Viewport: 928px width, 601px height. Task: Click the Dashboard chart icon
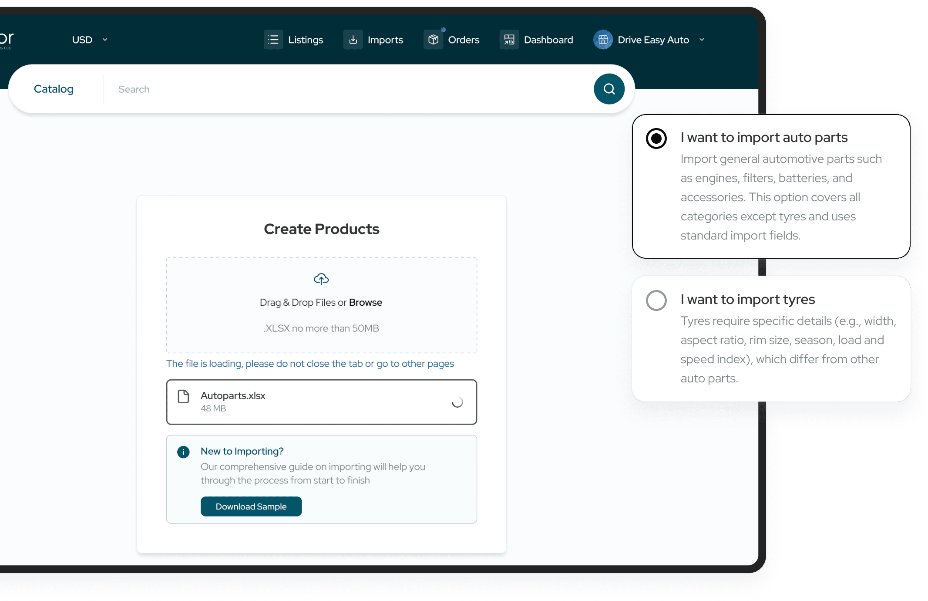[509, 40]
